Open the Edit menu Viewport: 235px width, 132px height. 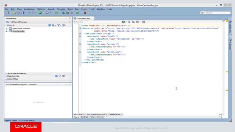point(12,9)
